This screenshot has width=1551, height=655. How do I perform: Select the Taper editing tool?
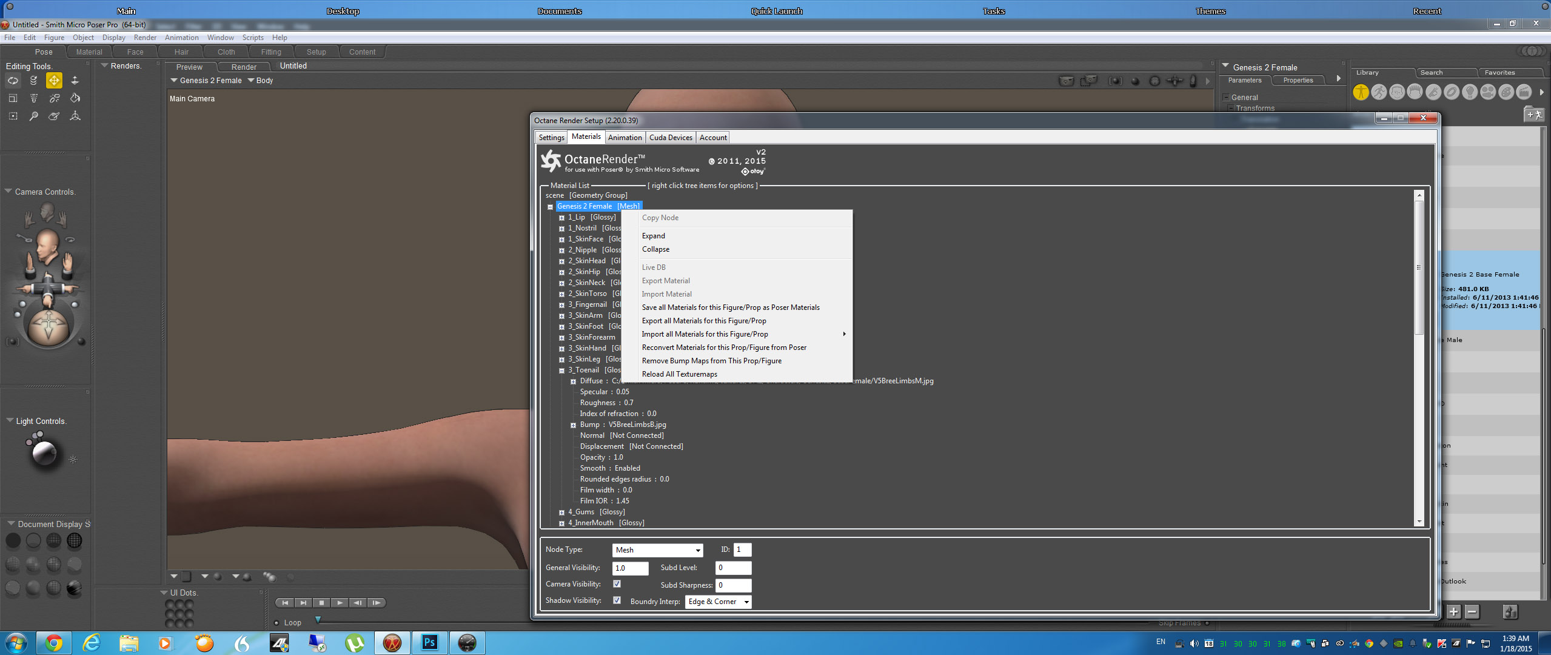[x=33, y=98]
